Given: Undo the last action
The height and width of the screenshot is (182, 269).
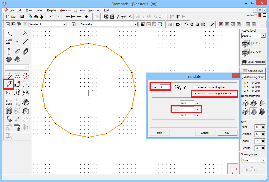Looking at the screenshot, I should [51, 17].
